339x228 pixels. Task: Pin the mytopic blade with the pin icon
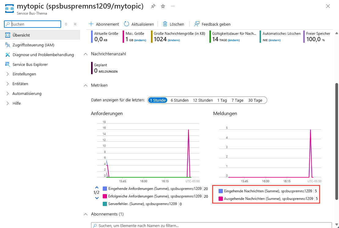(153, 6)
